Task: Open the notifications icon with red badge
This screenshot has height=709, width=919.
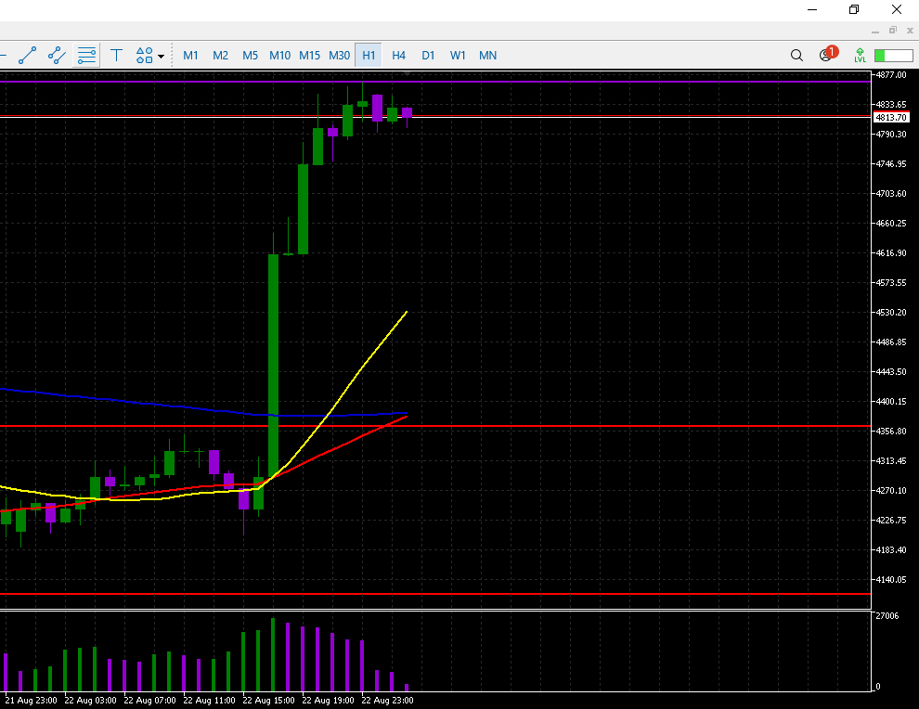Action: click(x=826, y=55)
